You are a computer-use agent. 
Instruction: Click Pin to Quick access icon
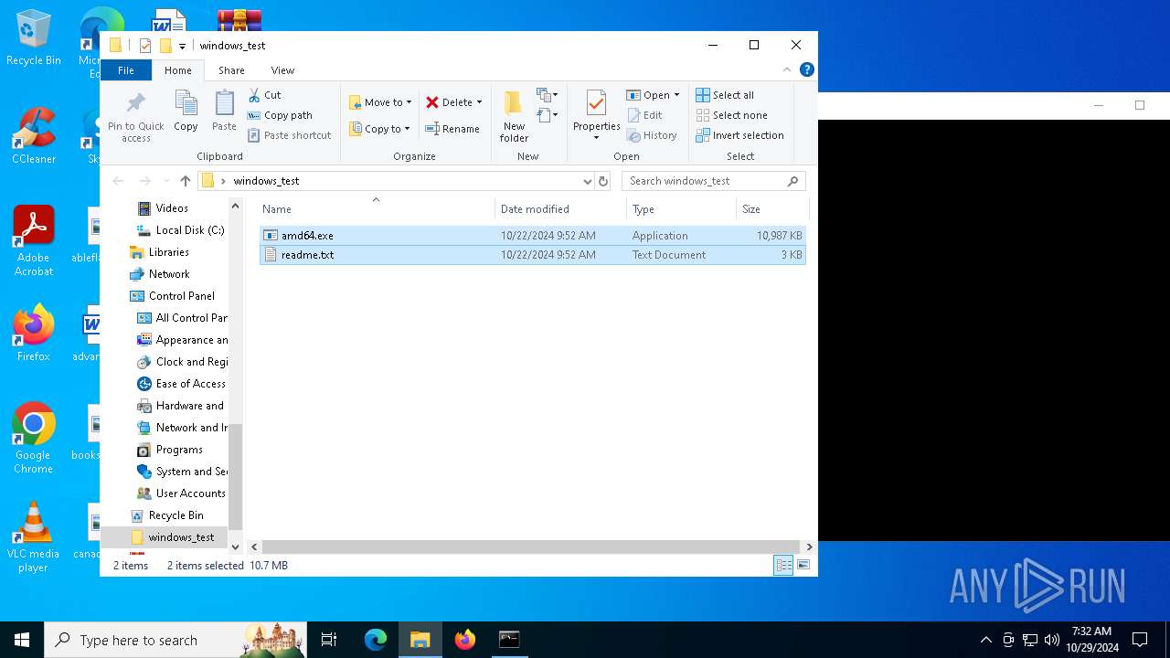click(136, 116)
